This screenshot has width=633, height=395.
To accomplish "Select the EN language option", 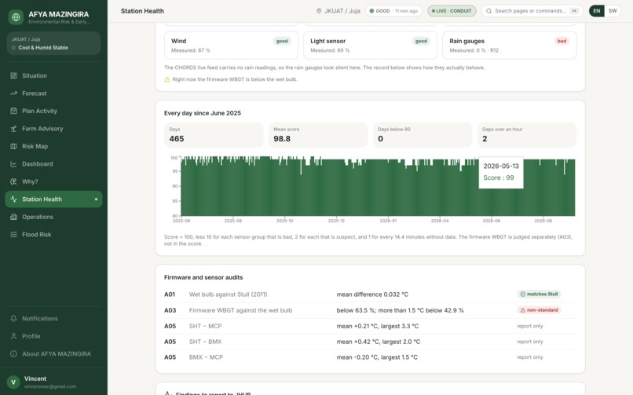I will (597, 11).
